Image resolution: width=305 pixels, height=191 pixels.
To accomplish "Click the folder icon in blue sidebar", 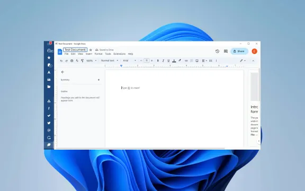I will tap(49, 86).
